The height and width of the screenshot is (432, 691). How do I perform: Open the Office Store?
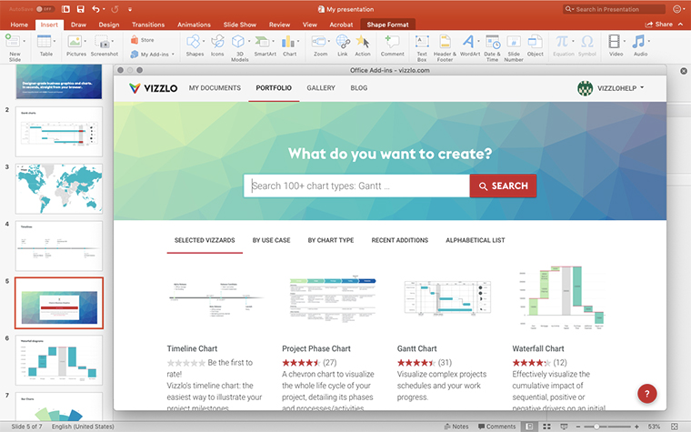point(143,40)
